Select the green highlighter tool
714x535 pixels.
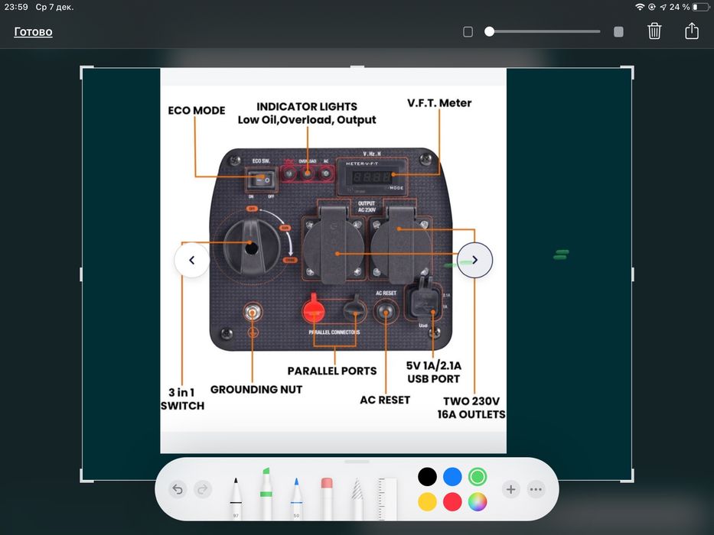click(x=266, y=494)
